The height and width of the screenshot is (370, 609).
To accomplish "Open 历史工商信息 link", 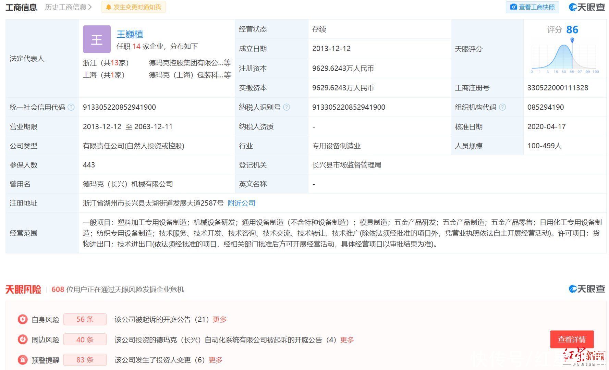I will pos(68,7).
